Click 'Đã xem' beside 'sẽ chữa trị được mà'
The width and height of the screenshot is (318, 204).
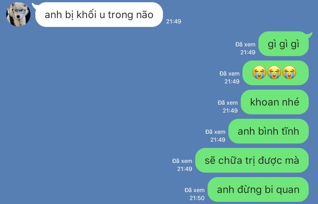click(182, 161)
